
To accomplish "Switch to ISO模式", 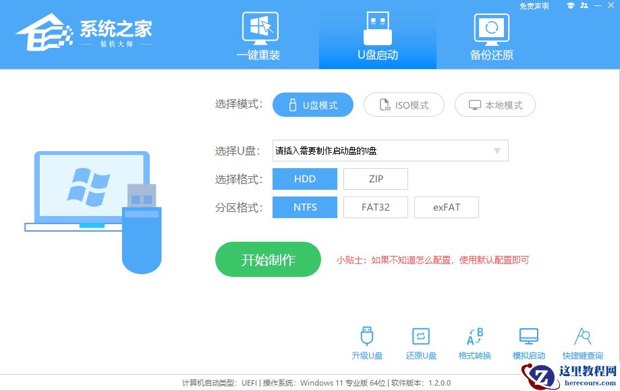I will [403, 105].
